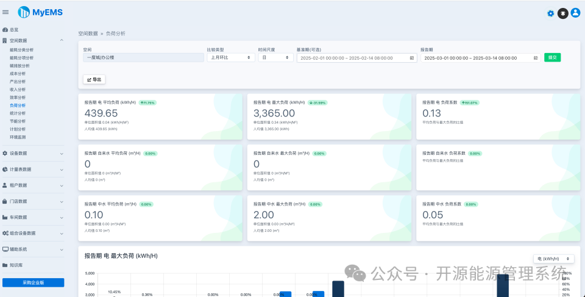The width and height of the screenshot is (585, 297).
Task: Click calendar icon in 报告期 date field
Action: 536,58
